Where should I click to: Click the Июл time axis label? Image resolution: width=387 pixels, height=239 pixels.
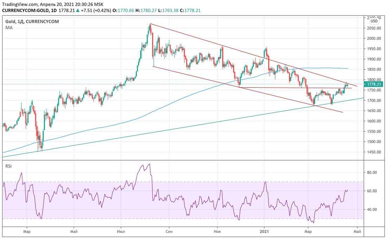pos(121,232)
